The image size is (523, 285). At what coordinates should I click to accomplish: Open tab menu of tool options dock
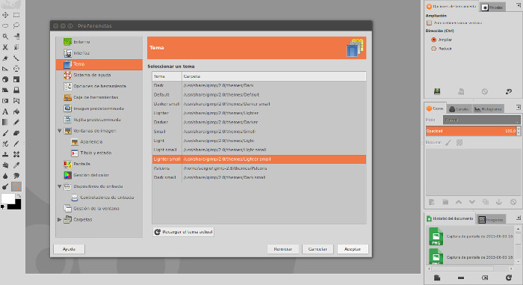[x=519, y=5]
